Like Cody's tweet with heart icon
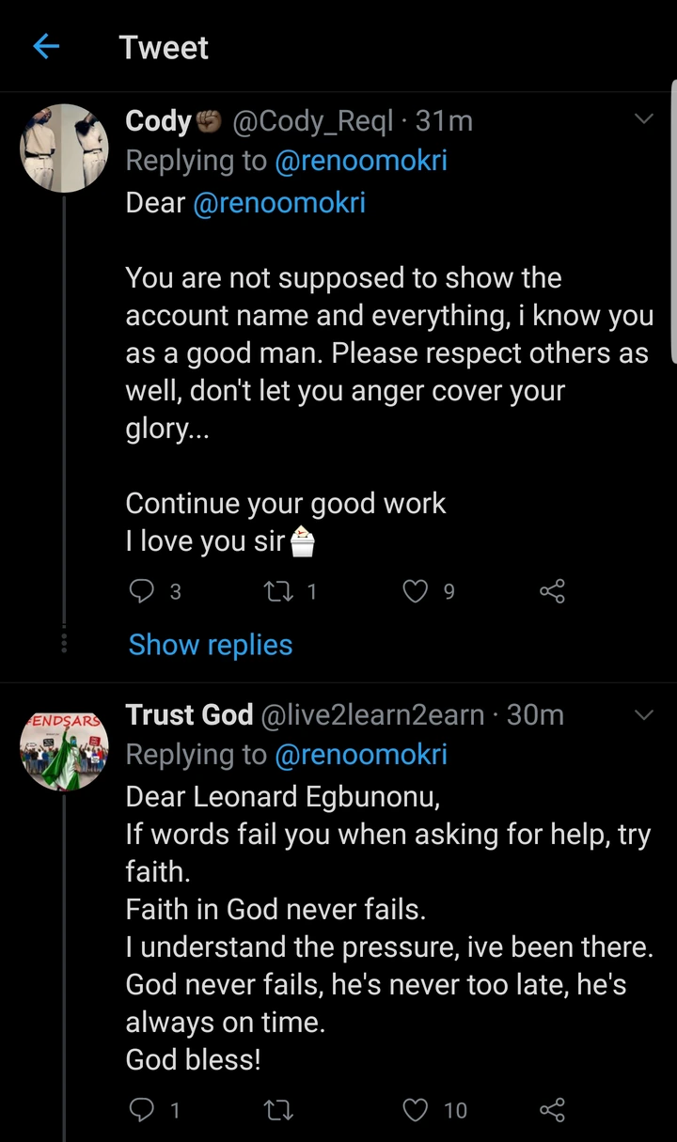The width and height of the screenshot is (677, 1142). coord(416,591)
